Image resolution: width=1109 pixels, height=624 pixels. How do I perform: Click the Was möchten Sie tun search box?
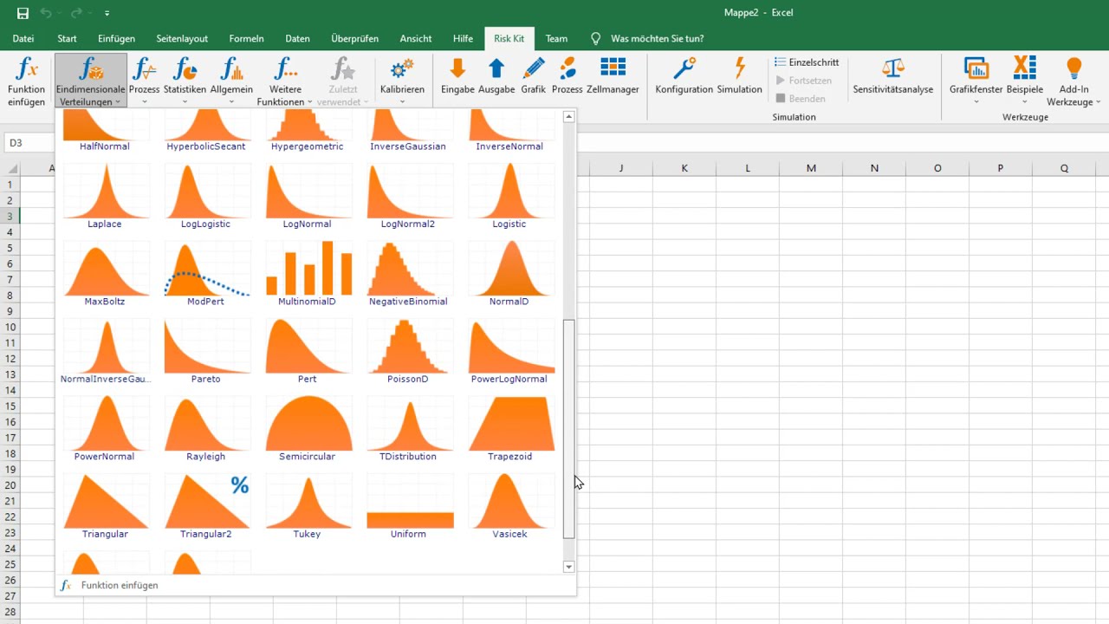tap(657, 39)
